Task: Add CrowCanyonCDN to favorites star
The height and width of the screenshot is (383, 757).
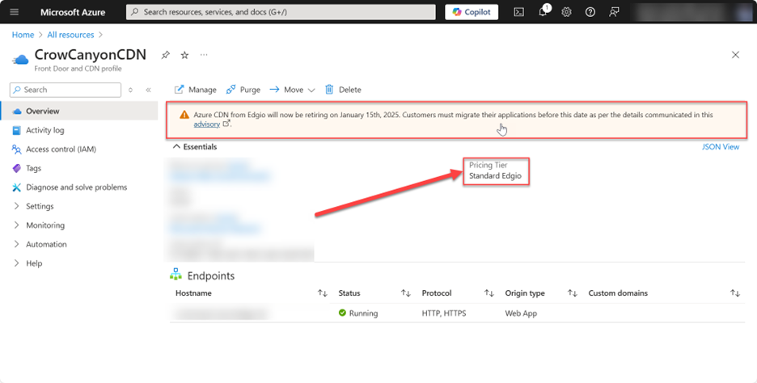Action: pyautogui.click(x=184, y=55)
